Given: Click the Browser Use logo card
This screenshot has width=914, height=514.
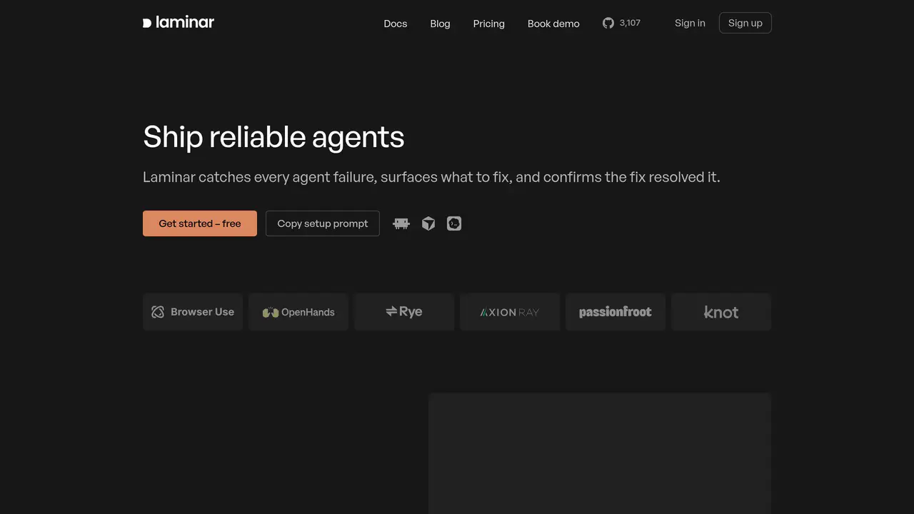Looking at the screenshot, I should click(193, 312).
